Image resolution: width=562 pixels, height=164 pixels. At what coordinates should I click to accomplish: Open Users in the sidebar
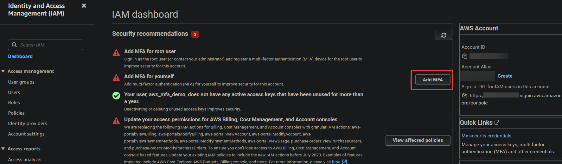(x=14, y=92)
